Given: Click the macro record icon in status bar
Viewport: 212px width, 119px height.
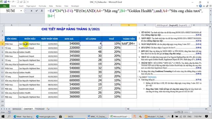Looking at the screenshot, I should 9,112.
